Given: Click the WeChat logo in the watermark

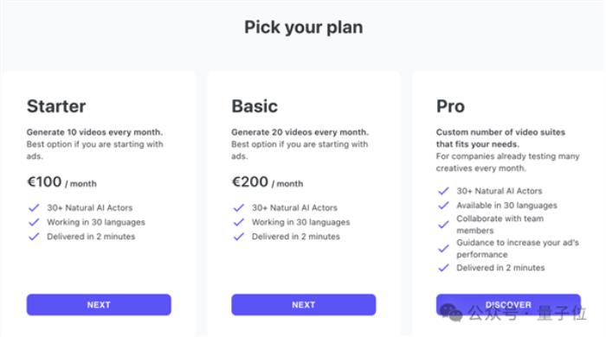Looking at the screenshot, I should click(451, 313).
